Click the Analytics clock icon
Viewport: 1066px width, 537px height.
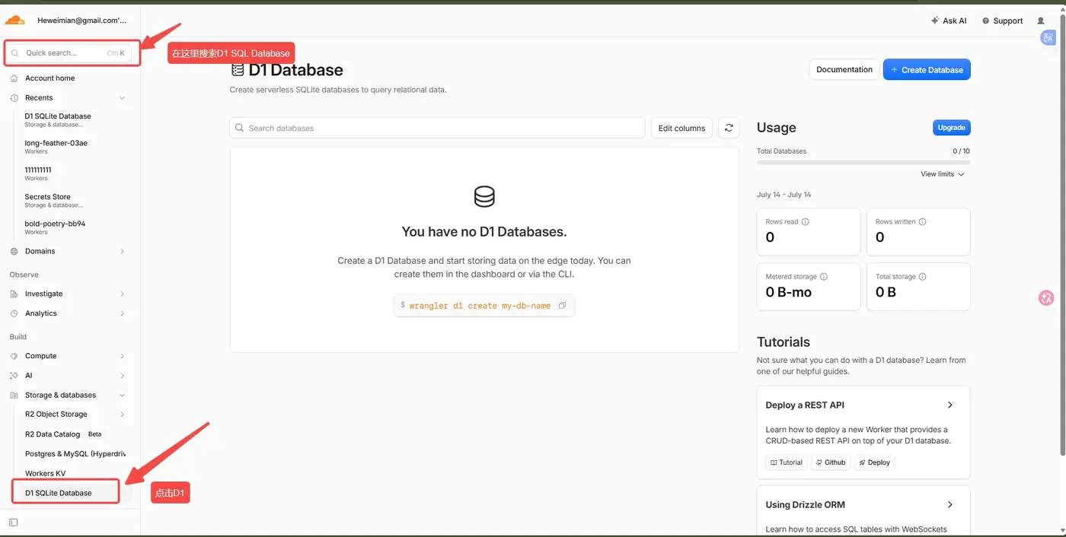[x=14, y=313]
